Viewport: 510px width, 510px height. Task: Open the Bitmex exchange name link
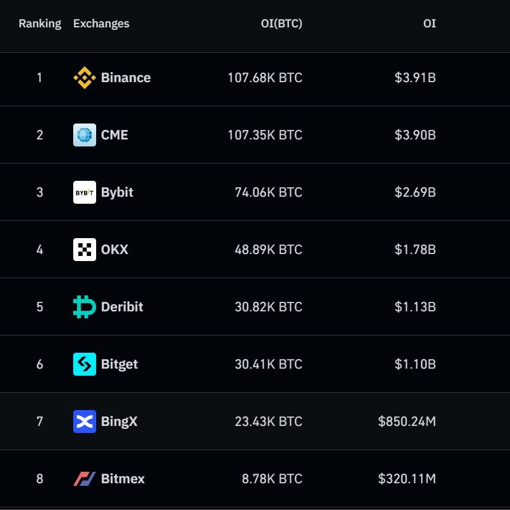123,479
